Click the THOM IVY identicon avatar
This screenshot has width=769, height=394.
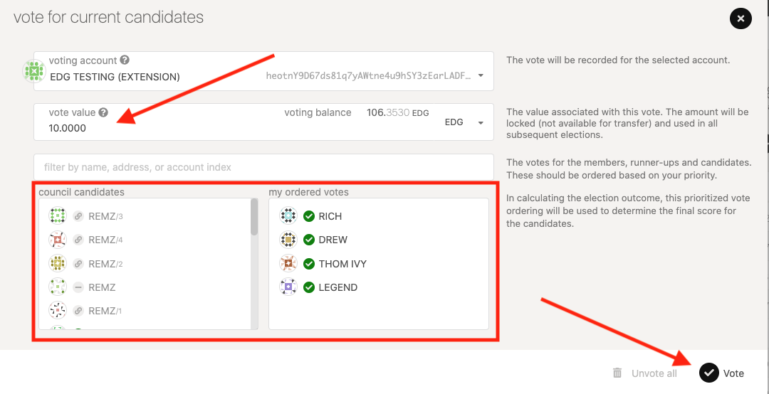288,264
